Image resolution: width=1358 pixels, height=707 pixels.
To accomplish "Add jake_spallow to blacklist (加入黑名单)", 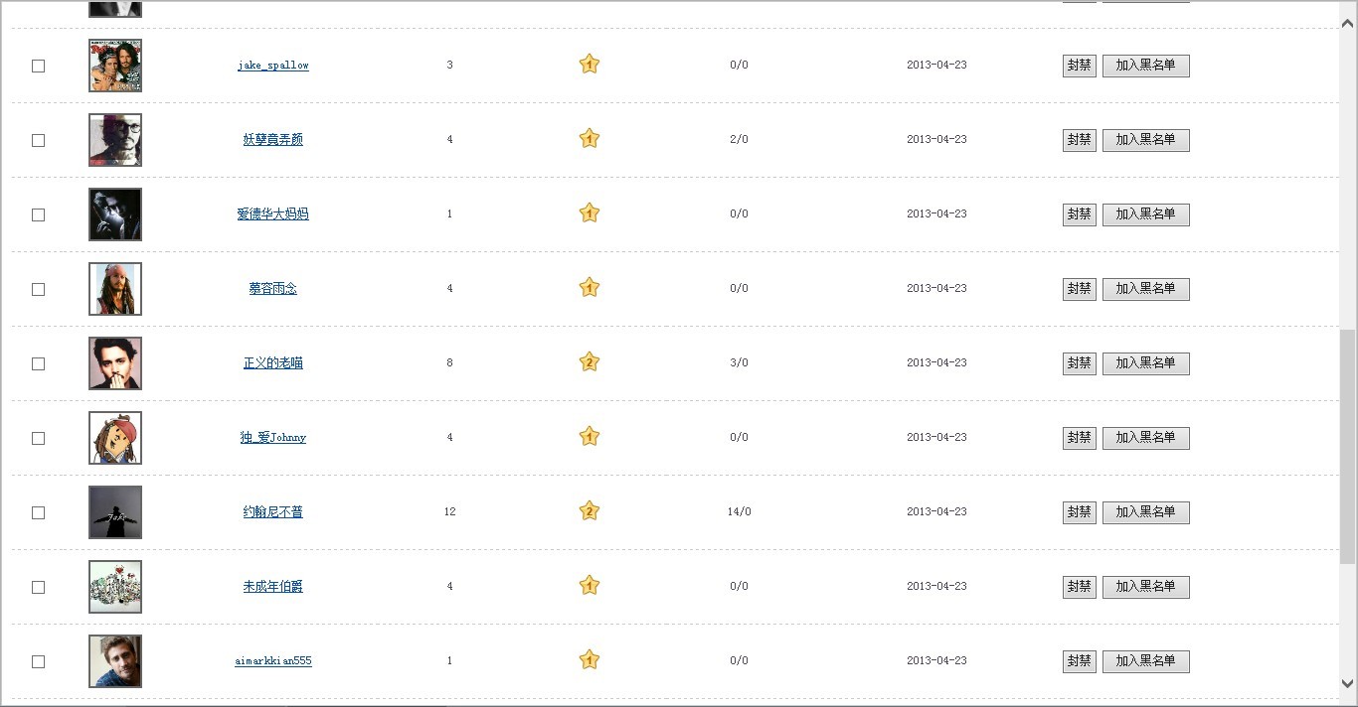I will tap(1145, 66).
